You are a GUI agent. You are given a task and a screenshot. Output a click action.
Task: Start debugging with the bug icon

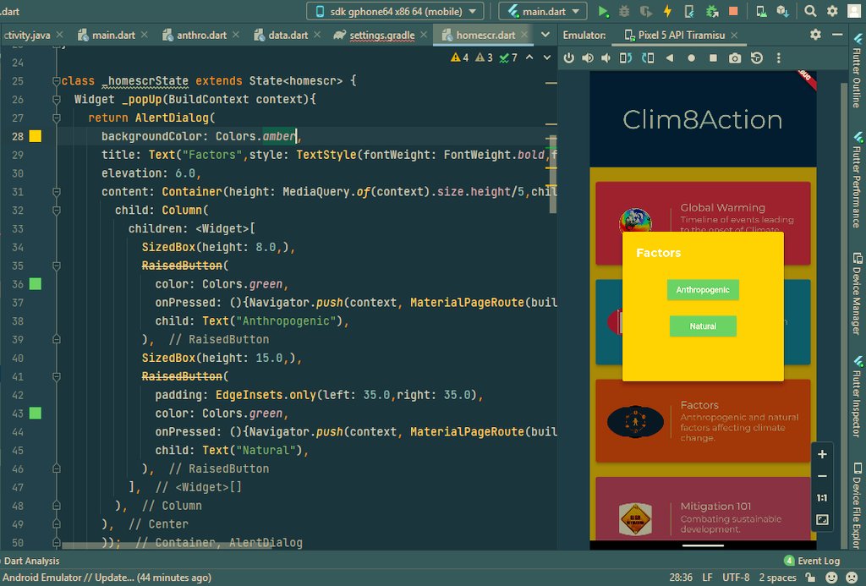click(x=624, y=11)
